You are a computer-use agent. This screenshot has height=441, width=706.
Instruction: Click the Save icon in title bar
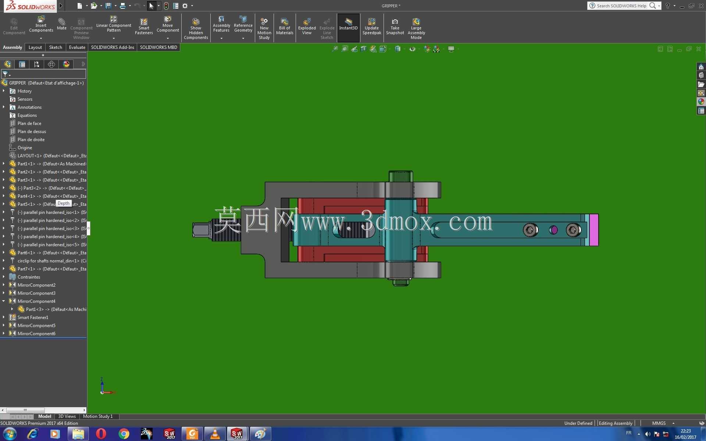click(x=108, y=6)
